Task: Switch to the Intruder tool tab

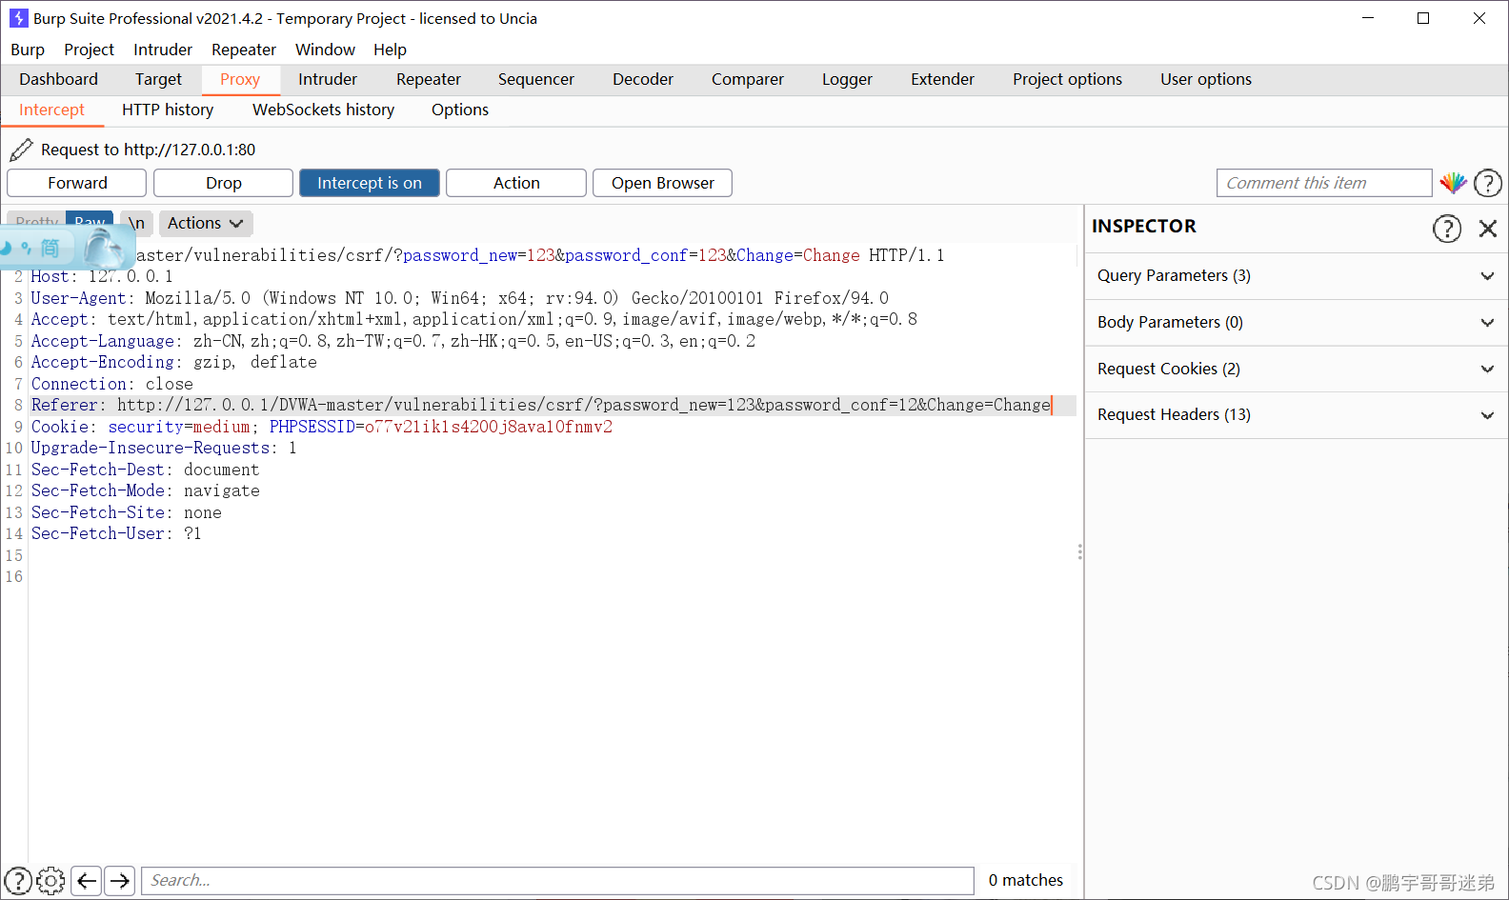Action: 328,79
